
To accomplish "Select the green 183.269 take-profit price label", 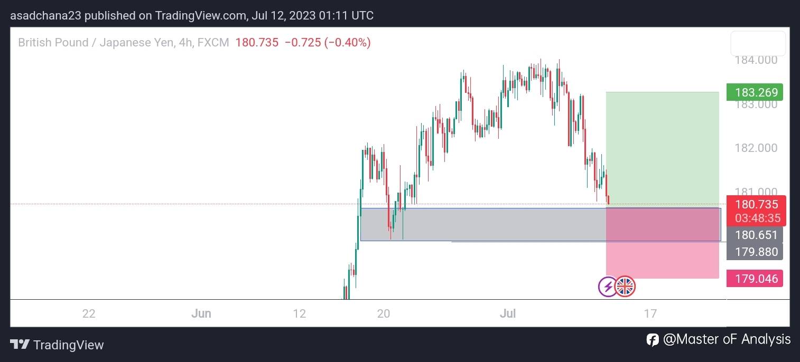I will (755, 92).
